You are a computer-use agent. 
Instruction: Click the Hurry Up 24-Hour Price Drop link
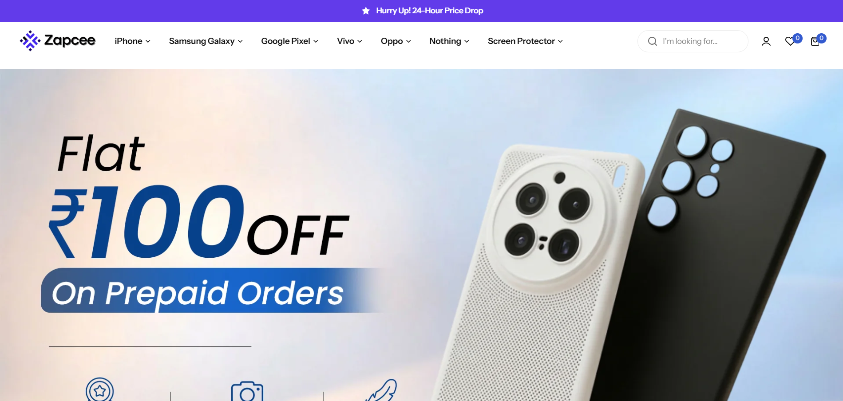coord(430,11)
